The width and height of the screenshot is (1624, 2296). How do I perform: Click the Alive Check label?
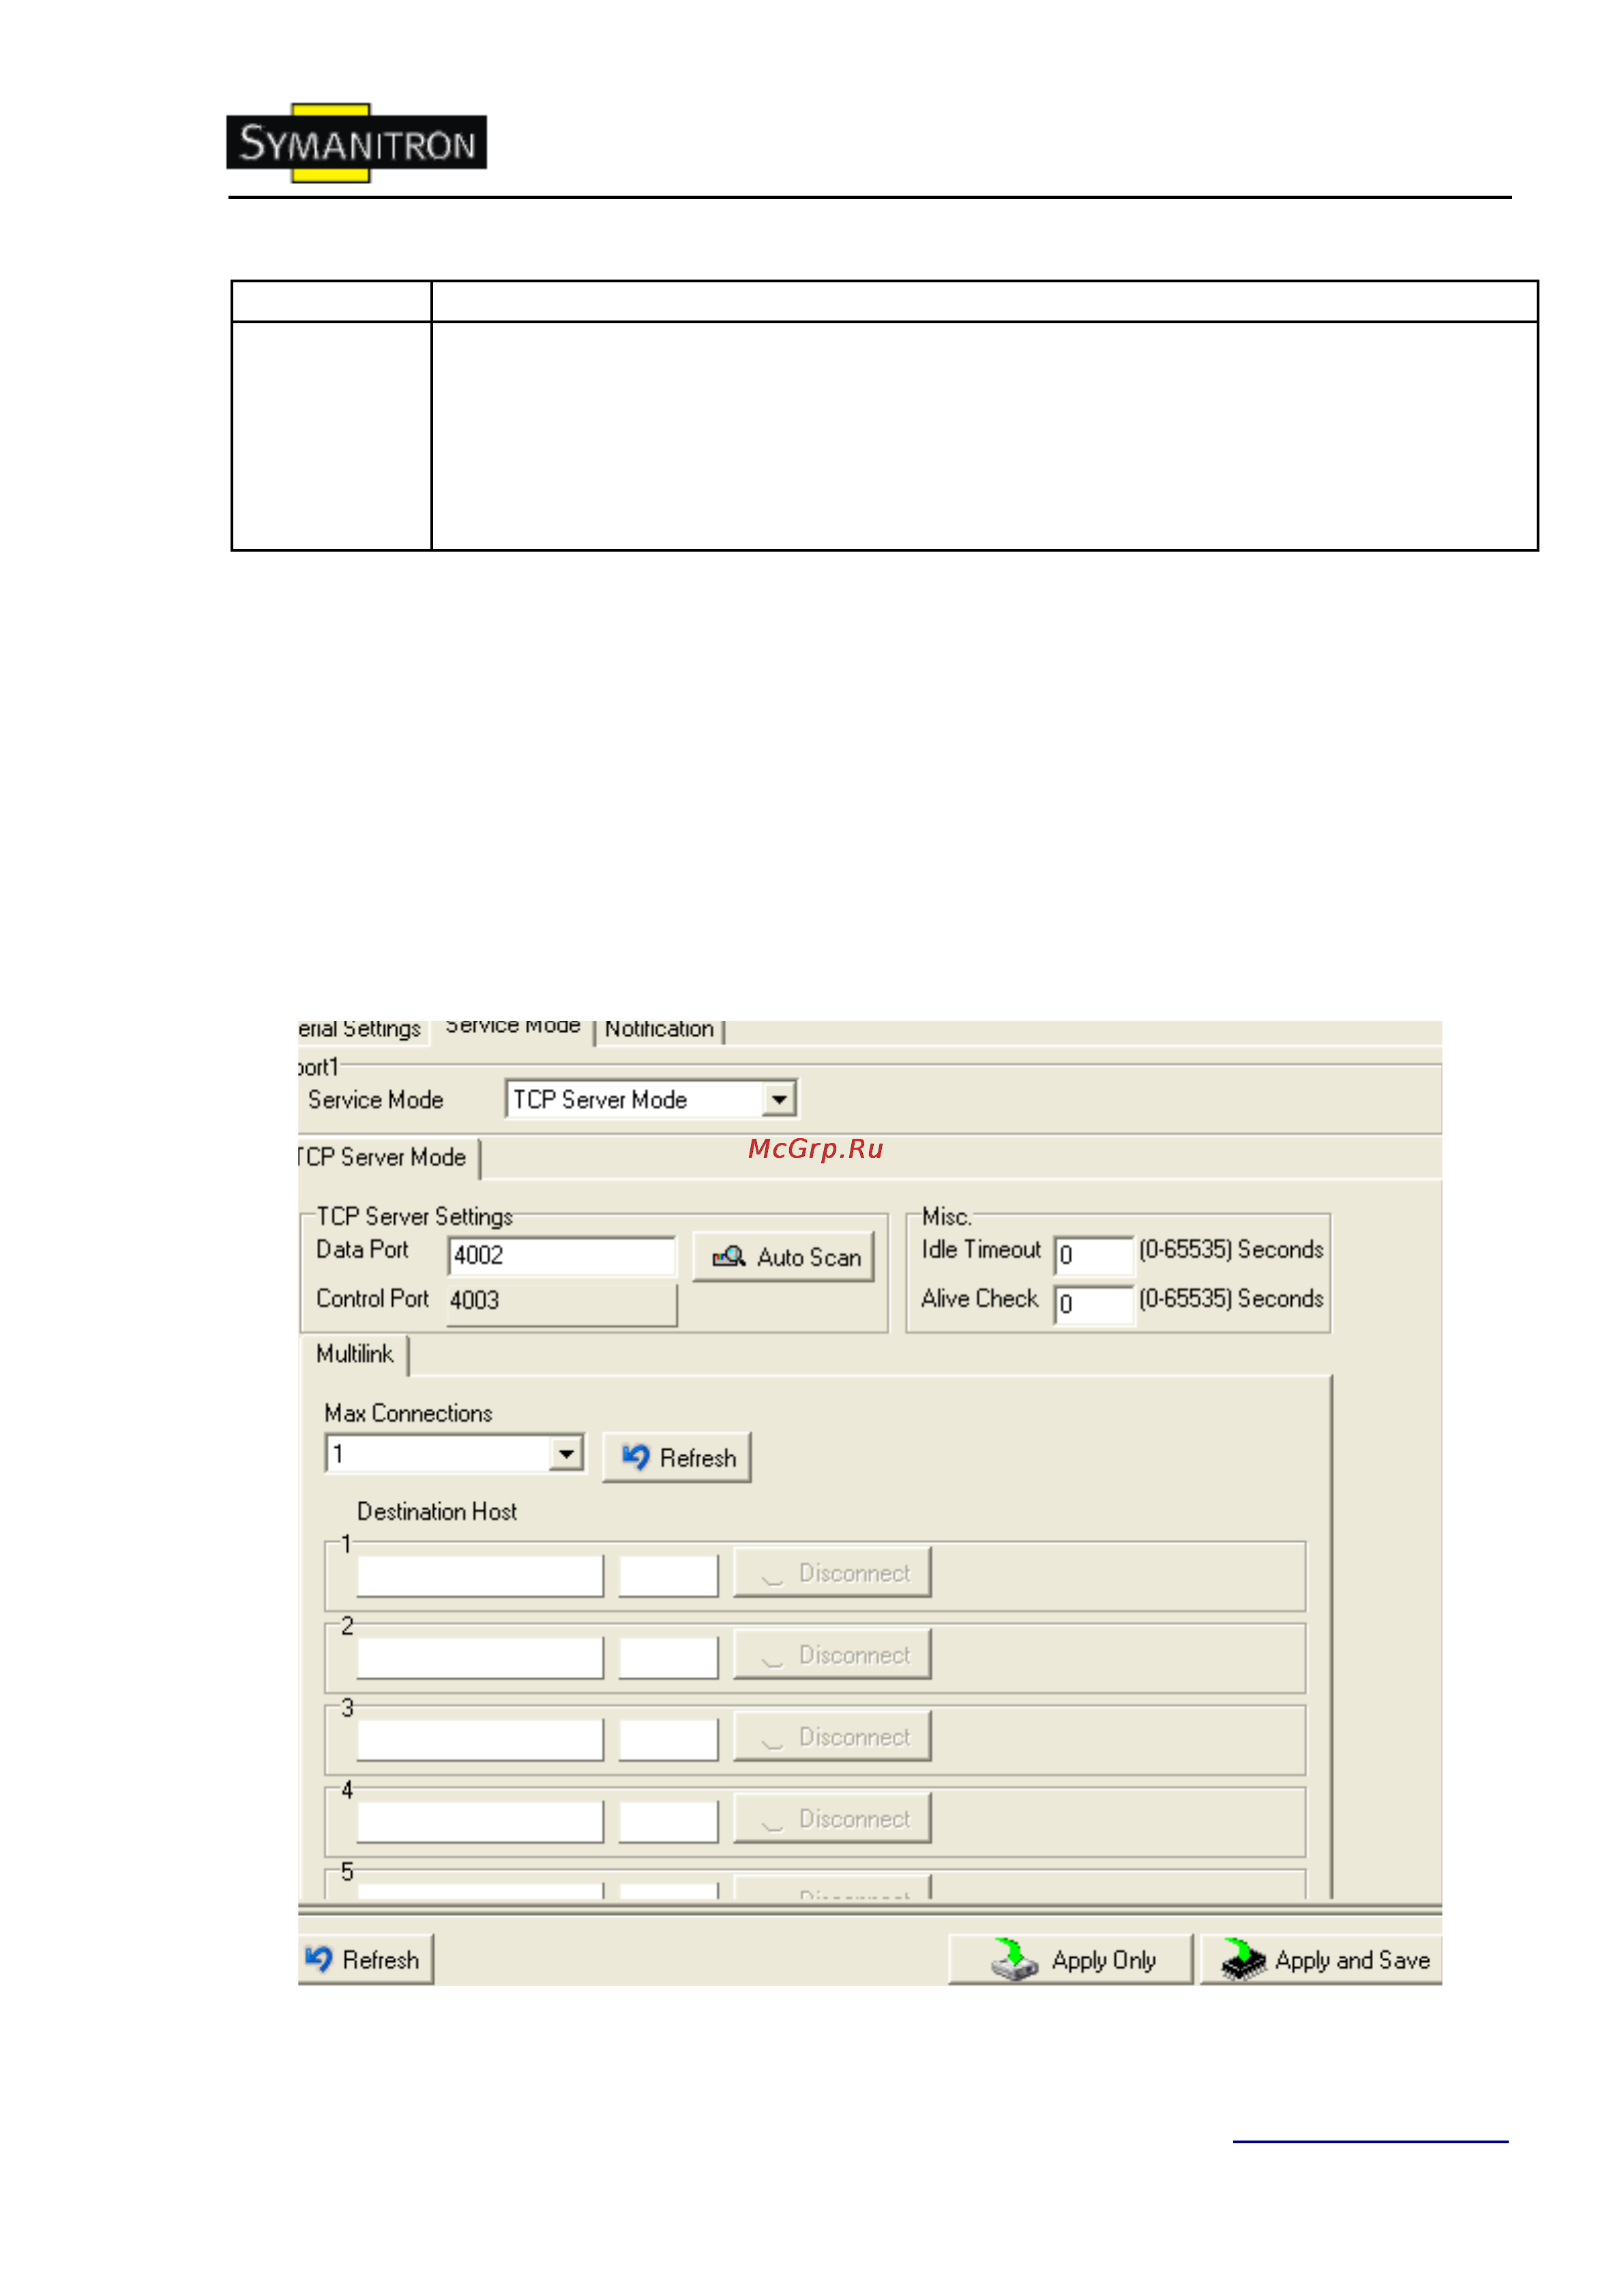pyautogui.click(x=980, y=1298)
